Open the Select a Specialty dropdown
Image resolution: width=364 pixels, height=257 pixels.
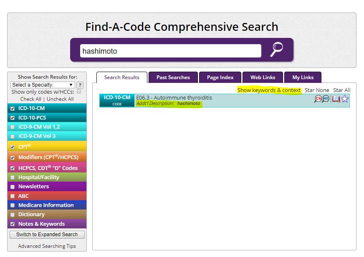pos(43,85)
